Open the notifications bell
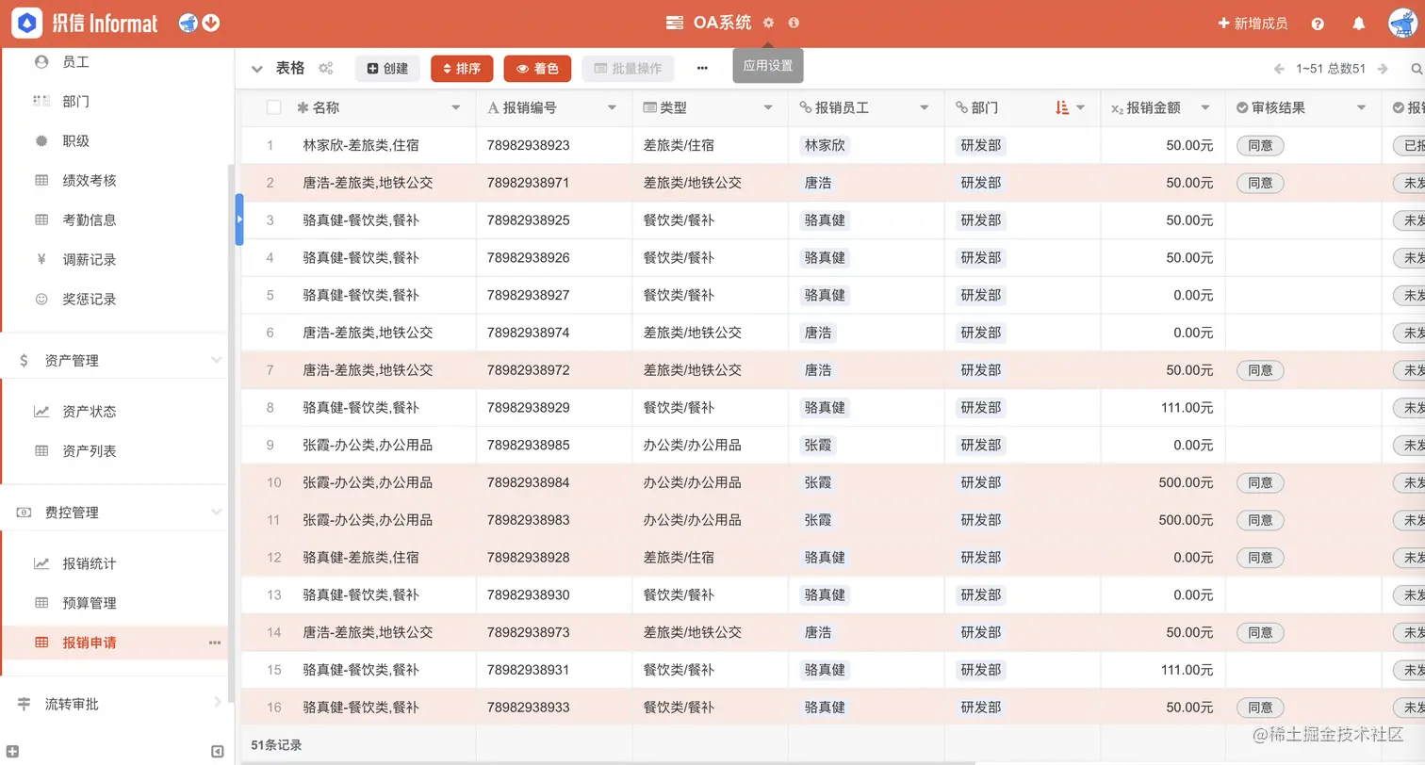Viewport: 1425px width, 765px height. tap(1359, 24)
